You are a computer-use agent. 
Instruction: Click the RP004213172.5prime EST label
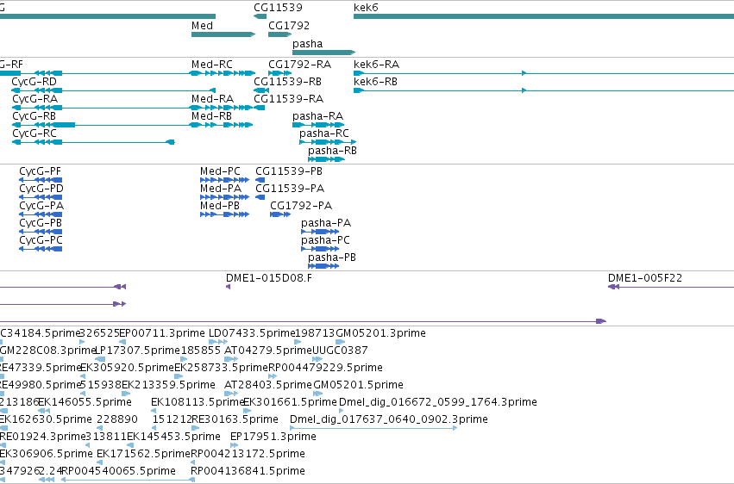[x=248, y=455]
